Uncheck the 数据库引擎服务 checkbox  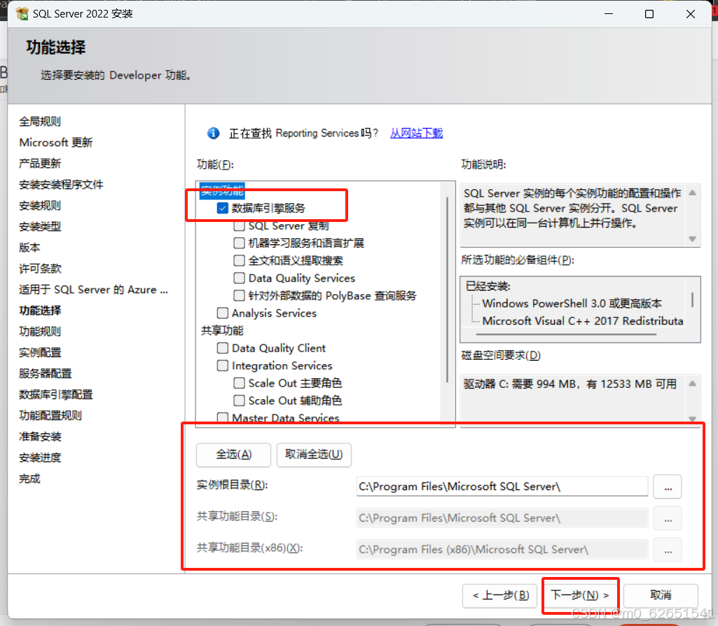(223, 208)
